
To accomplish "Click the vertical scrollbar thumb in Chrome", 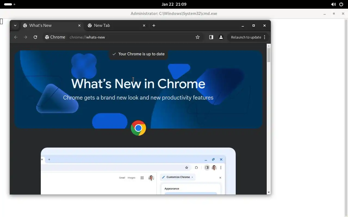I will (x=269, y=55).
